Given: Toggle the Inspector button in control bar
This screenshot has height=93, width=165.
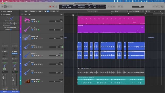Looking at the screenshot, I should coord(5,7).
